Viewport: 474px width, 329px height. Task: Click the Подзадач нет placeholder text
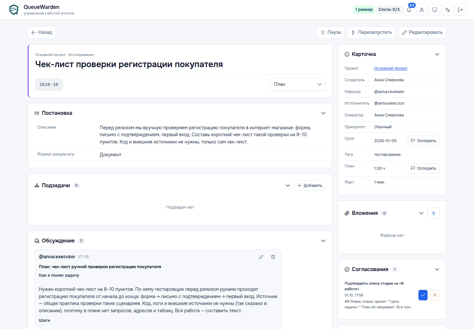(180, 207)
